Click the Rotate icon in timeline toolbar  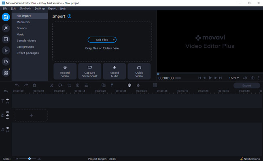tap(60, 85)
